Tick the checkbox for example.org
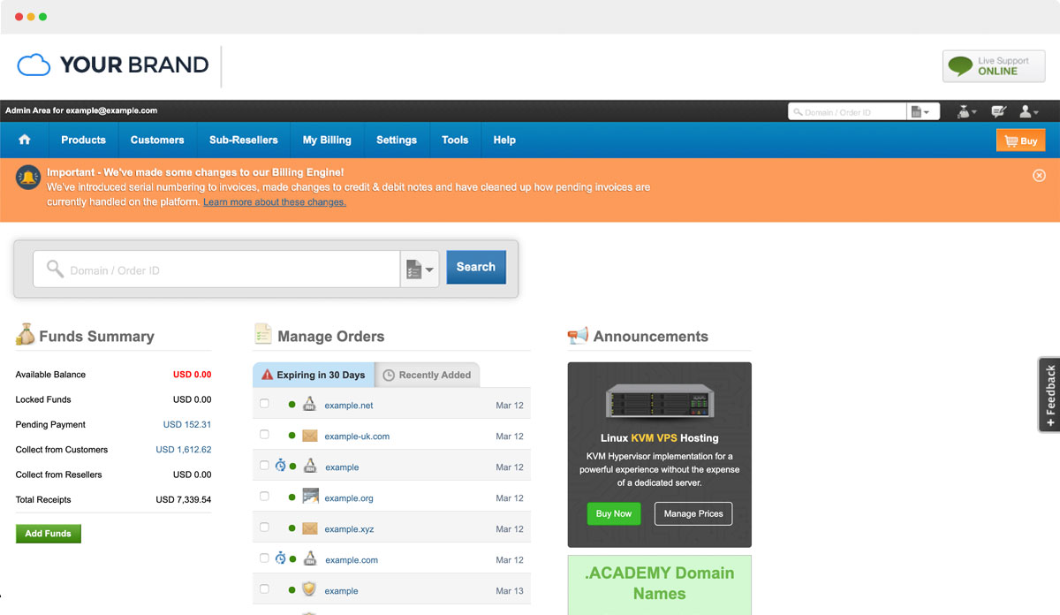 264,497
